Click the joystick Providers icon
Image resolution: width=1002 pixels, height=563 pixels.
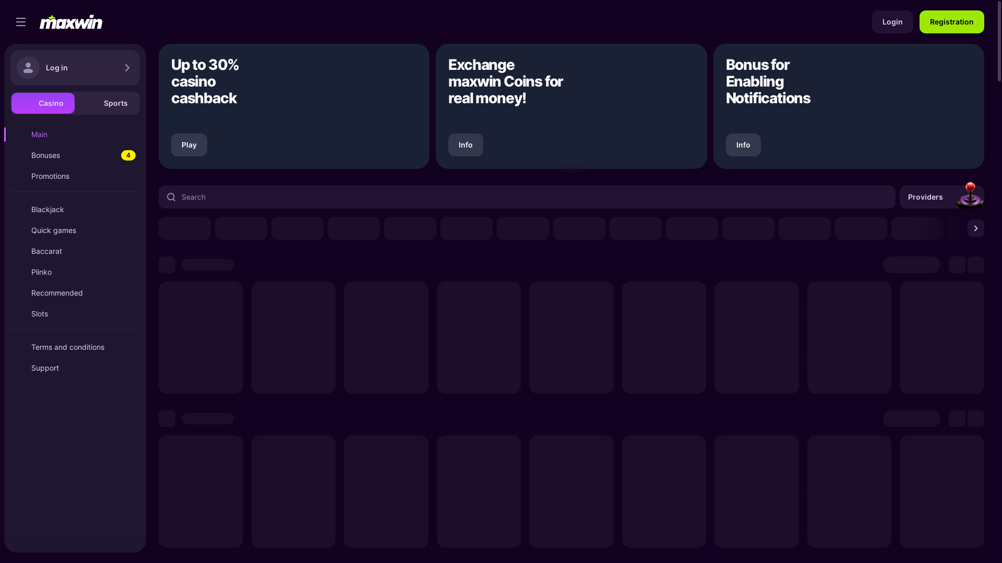click(x=970, y=195)
